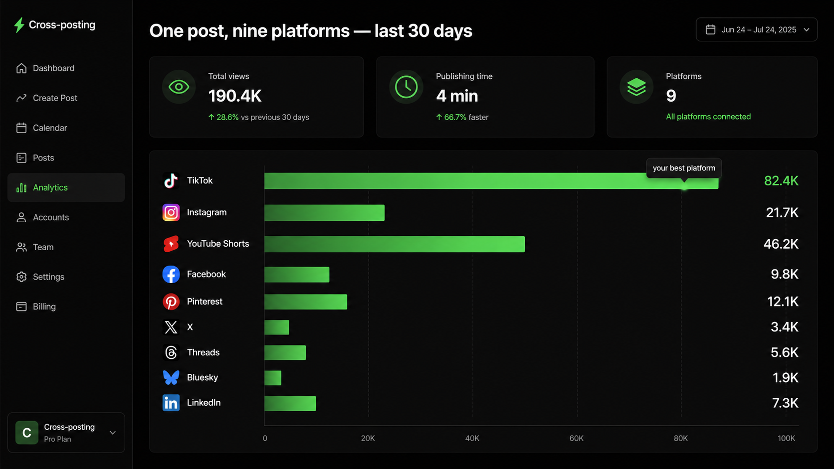Click the layers icon in Platforms card
The width and height of the screenshot is (834, 469).
(636, 87)
